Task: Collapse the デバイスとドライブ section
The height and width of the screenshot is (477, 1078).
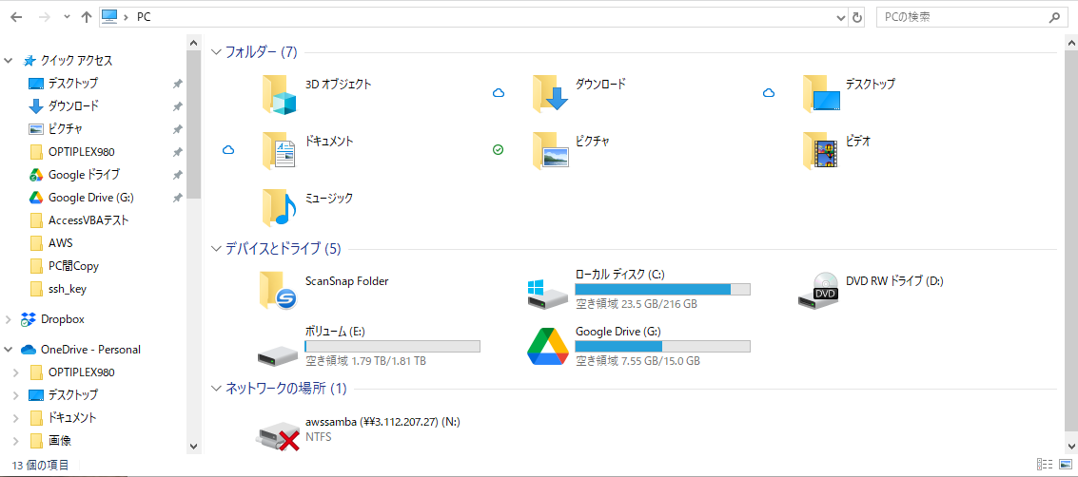Action: tap(216, 249)
